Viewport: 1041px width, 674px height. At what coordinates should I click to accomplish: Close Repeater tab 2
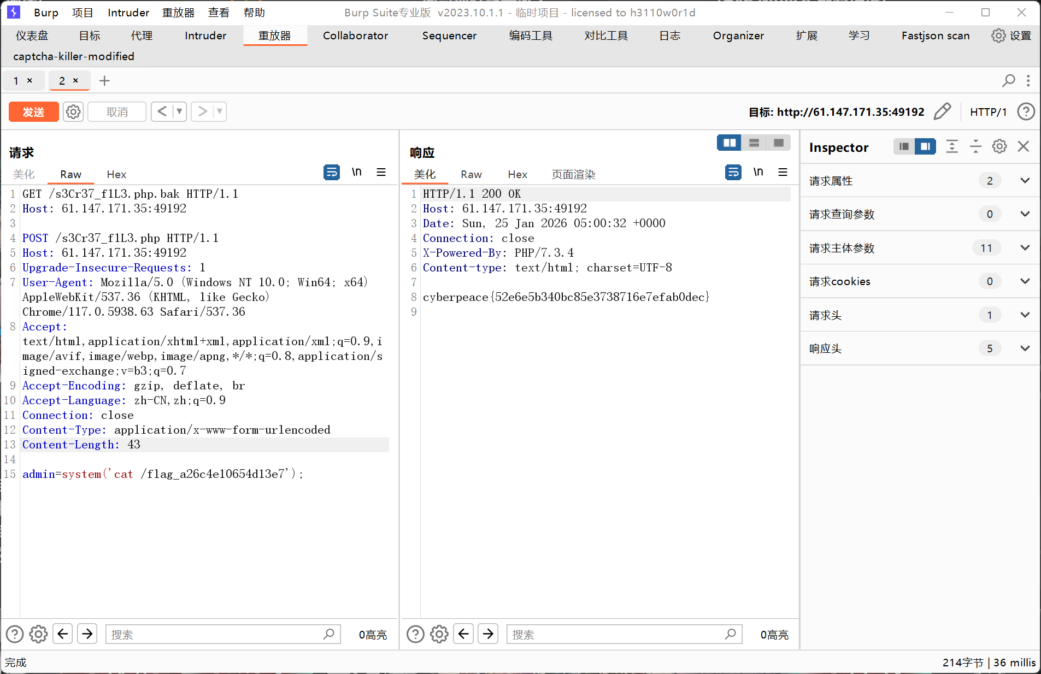75,80
